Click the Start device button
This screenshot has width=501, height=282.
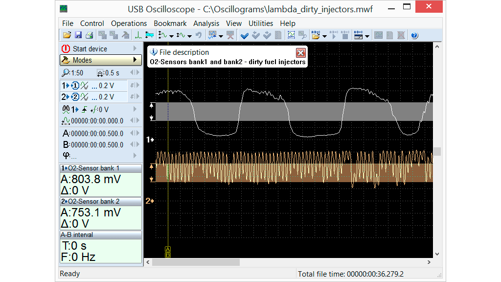[101, 48]
